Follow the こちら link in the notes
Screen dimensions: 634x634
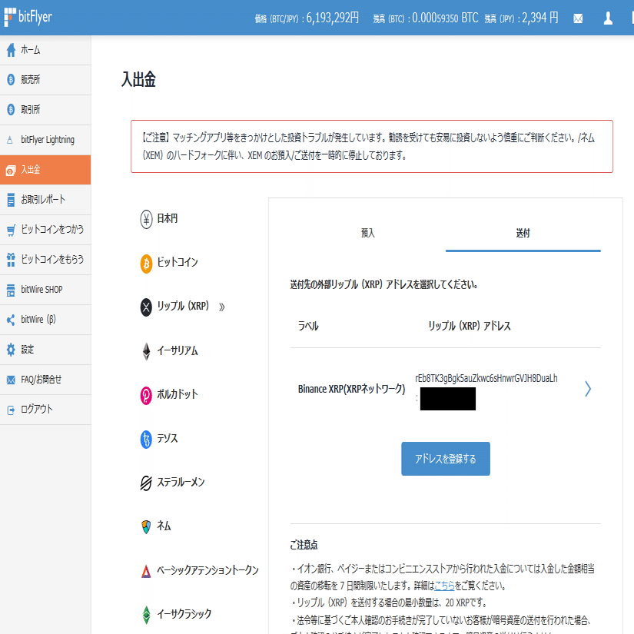click(444, 586)
